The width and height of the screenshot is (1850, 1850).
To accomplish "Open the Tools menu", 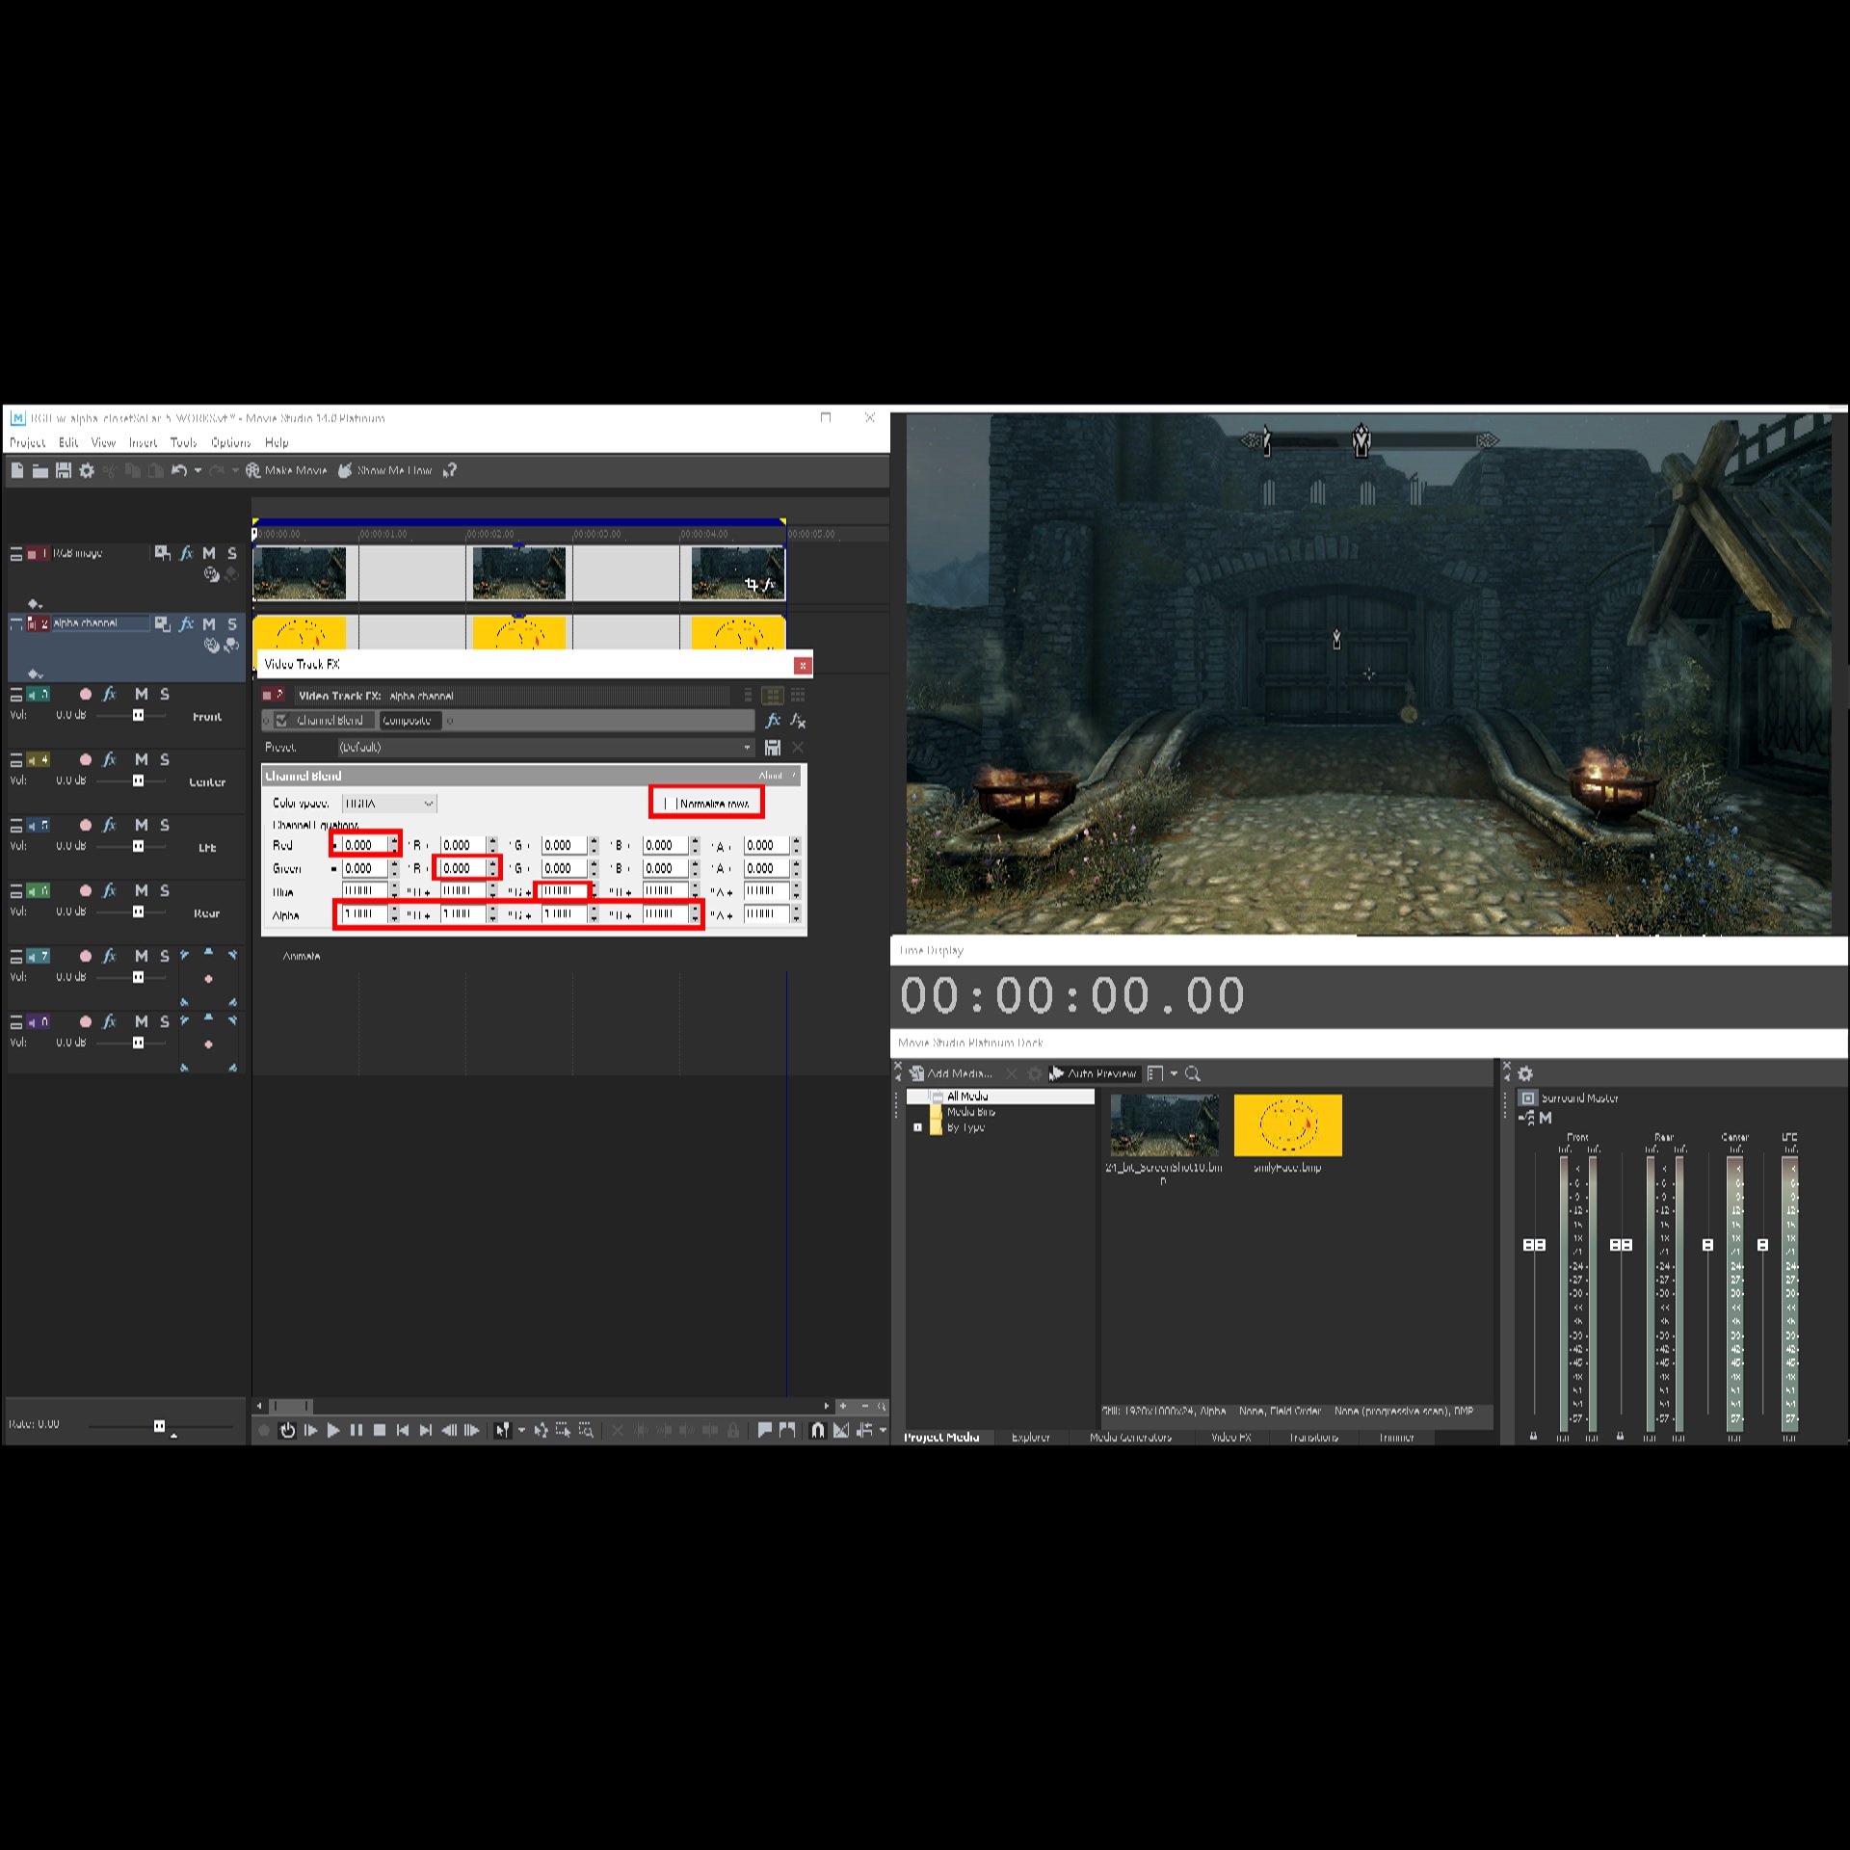I will [183, 442].
